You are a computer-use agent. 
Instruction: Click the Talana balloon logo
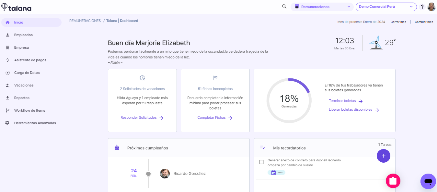(5, 7)
